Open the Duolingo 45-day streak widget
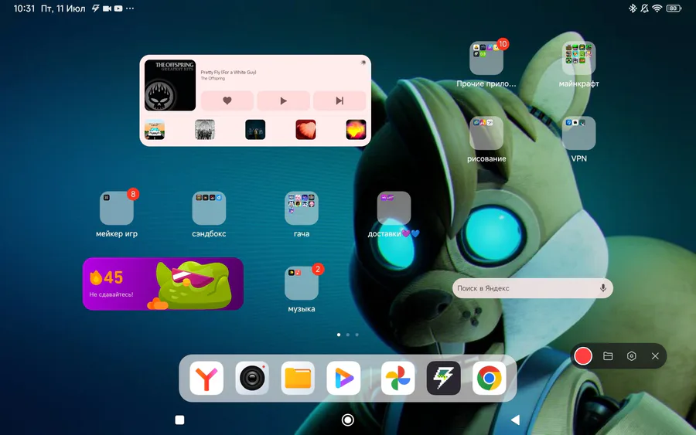This screenshot has height=435, width=696. 163,284
